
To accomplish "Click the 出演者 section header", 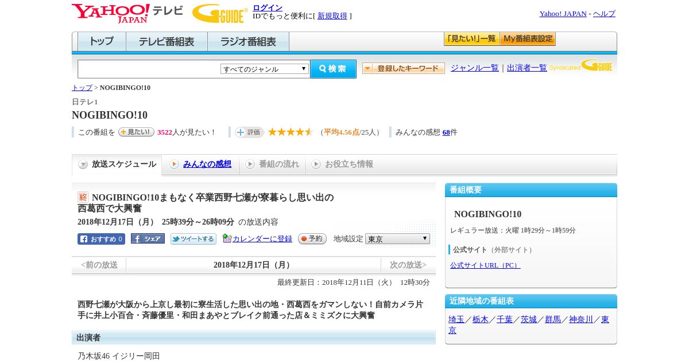I will (x=254, y=338).
